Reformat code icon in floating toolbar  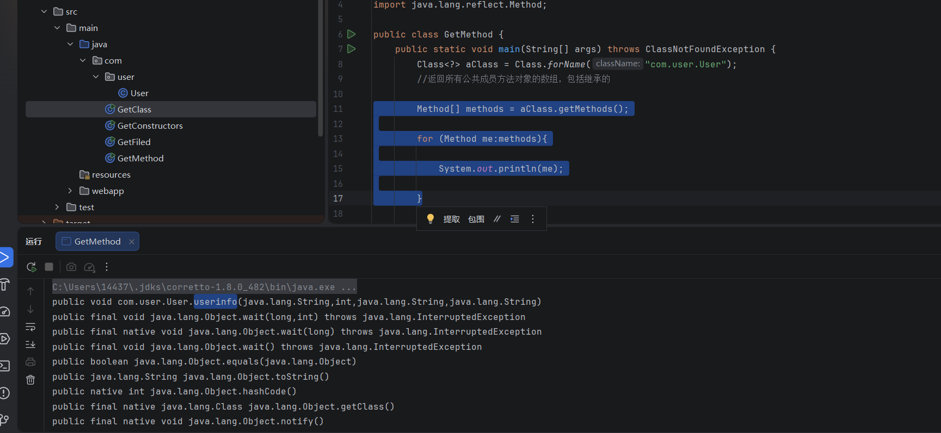515,219
